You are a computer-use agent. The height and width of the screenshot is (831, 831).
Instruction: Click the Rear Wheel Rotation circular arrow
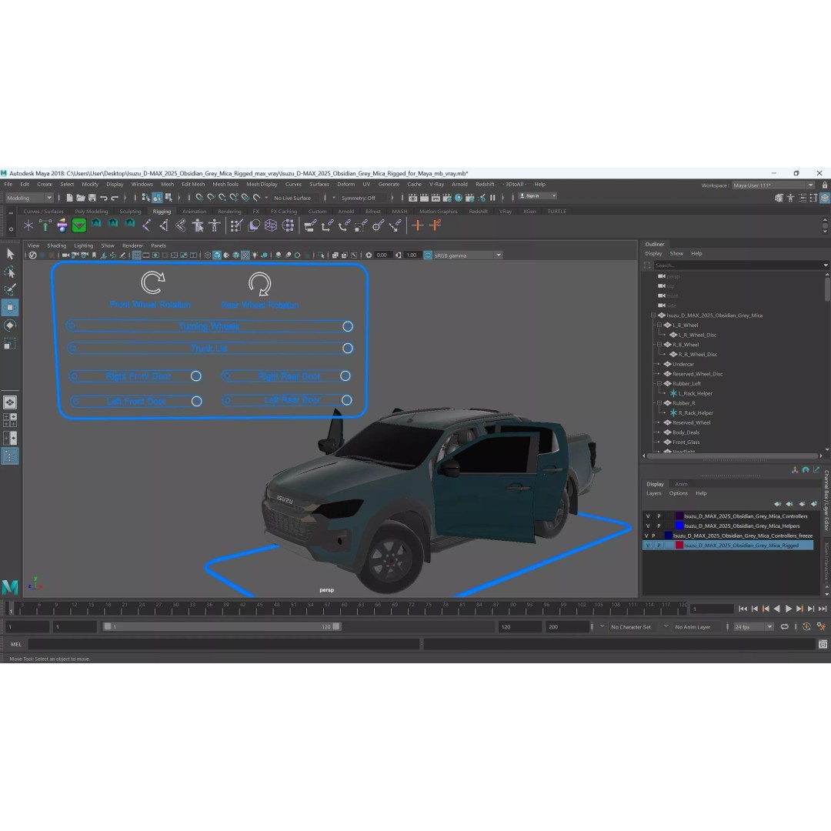coord(260,284)
